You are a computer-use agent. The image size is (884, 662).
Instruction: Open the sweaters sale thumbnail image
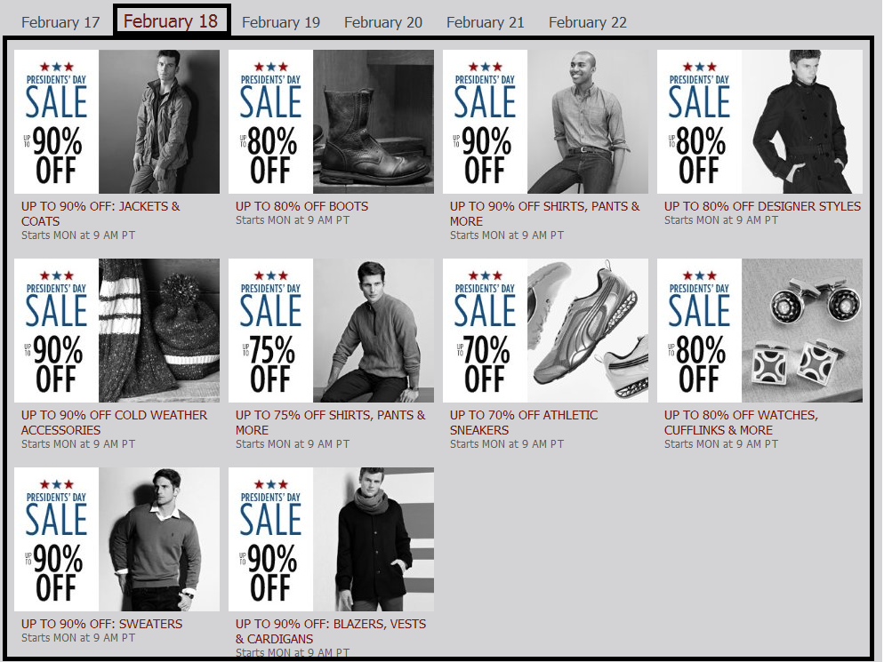117,539
